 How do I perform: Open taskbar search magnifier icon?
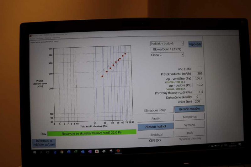pos(41,152)
